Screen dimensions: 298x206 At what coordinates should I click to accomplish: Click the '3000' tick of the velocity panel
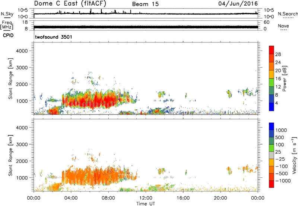[22, 144]
